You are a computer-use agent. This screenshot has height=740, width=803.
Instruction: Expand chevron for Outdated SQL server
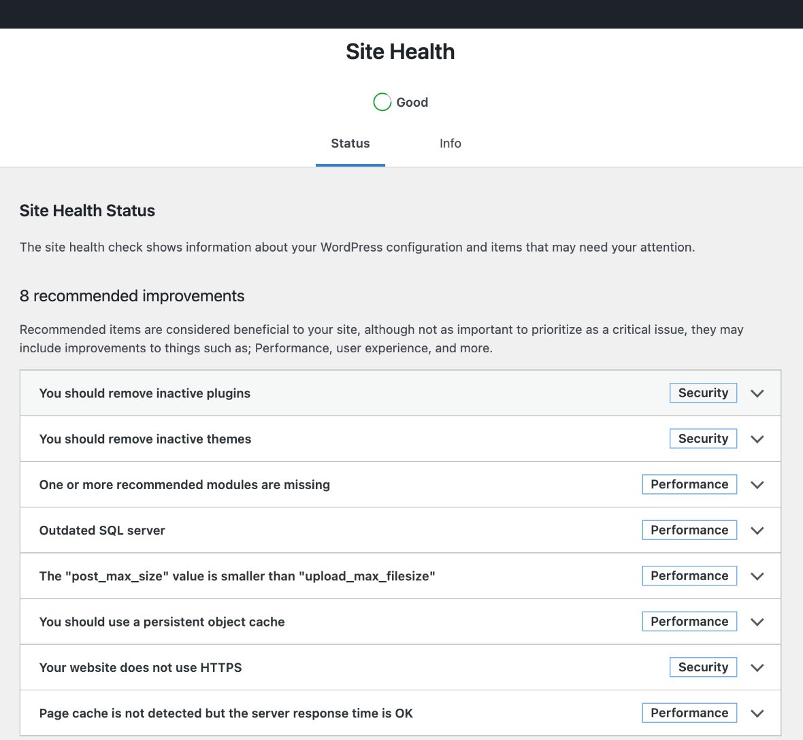tap(757, 531)
